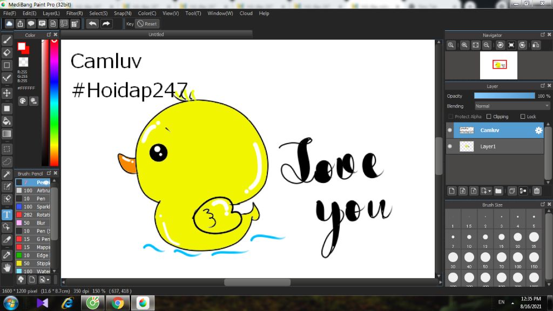Select the G Pen brush in list
This screenshot has height=311, width=553.
tap(33, 239)
